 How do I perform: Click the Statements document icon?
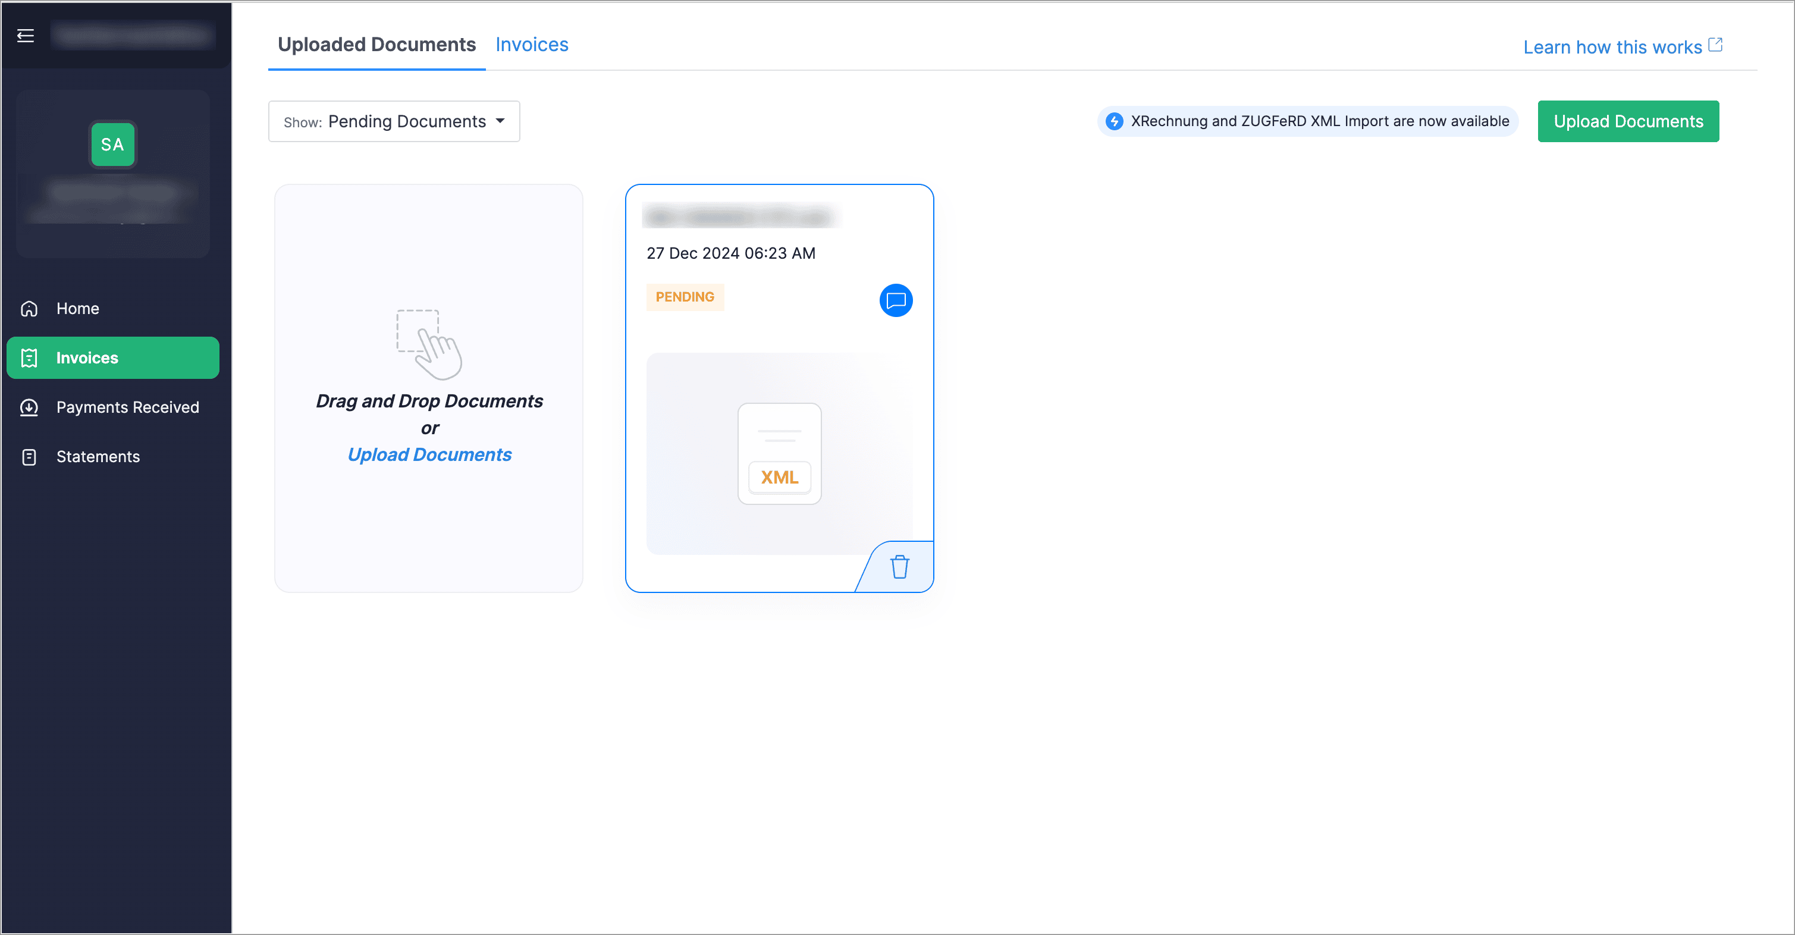tap(29, 457)
